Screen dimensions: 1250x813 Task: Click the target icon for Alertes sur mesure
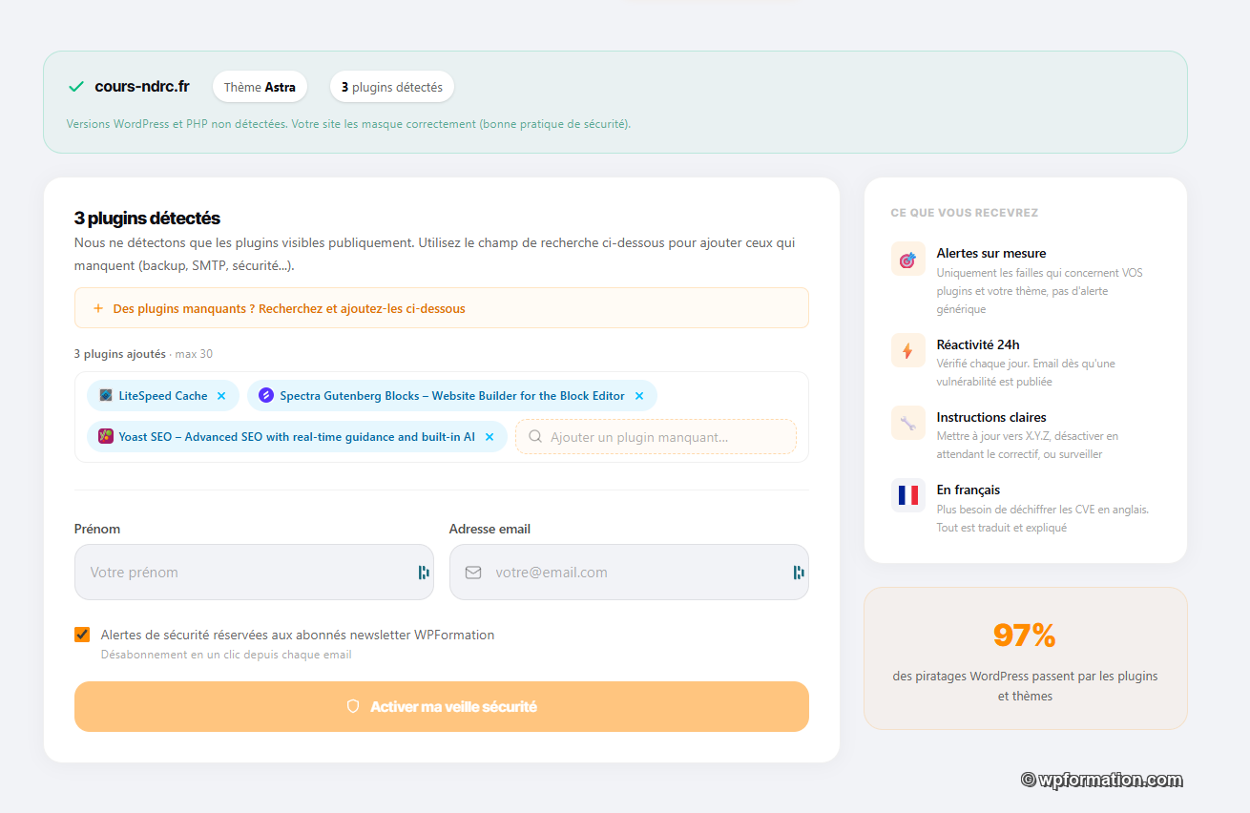point(907,260)
